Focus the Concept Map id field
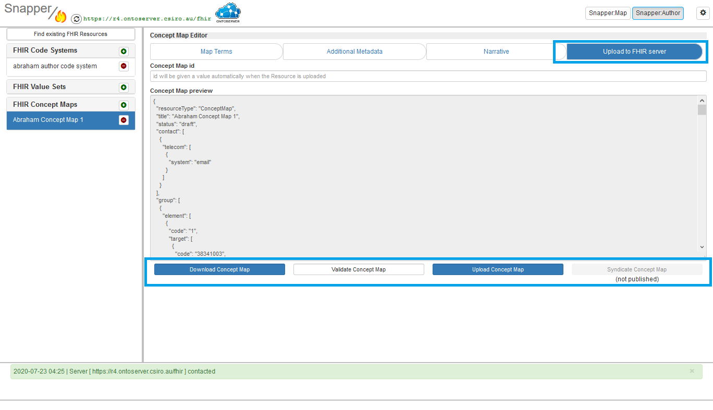713x410 pixels. tap(428, 76)
